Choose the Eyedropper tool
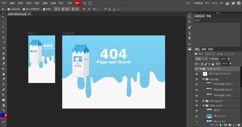 (x=4, y=43)
